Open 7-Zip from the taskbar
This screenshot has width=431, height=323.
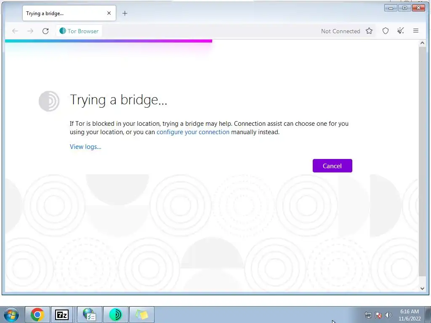(x=62, y=315)
